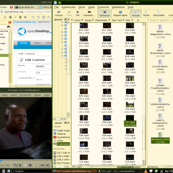Viewport: 173px width, 173px height.
Task: Open Gyökérkönyvtár root place
Action: [61, 137]
